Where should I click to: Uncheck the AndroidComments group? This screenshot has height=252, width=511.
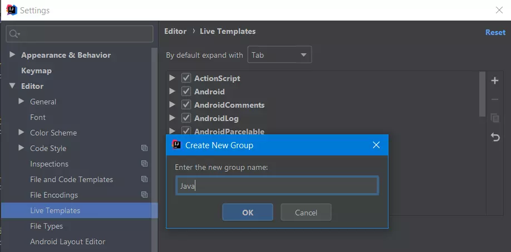186,105
